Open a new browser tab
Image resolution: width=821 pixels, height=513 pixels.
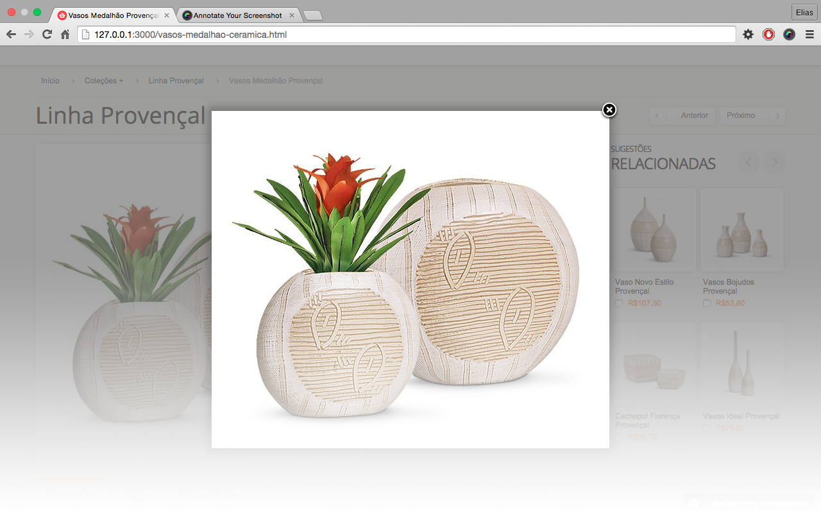point(312,16)
